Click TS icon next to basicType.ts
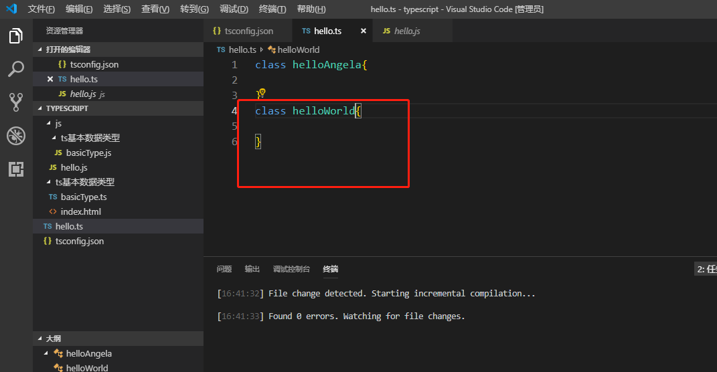717x372 pixels. 53,197
